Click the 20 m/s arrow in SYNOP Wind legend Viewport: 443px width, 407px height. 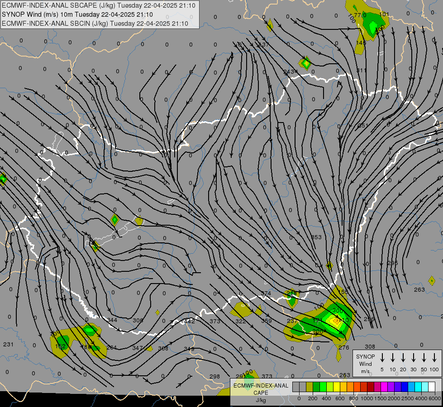point(403,358)
